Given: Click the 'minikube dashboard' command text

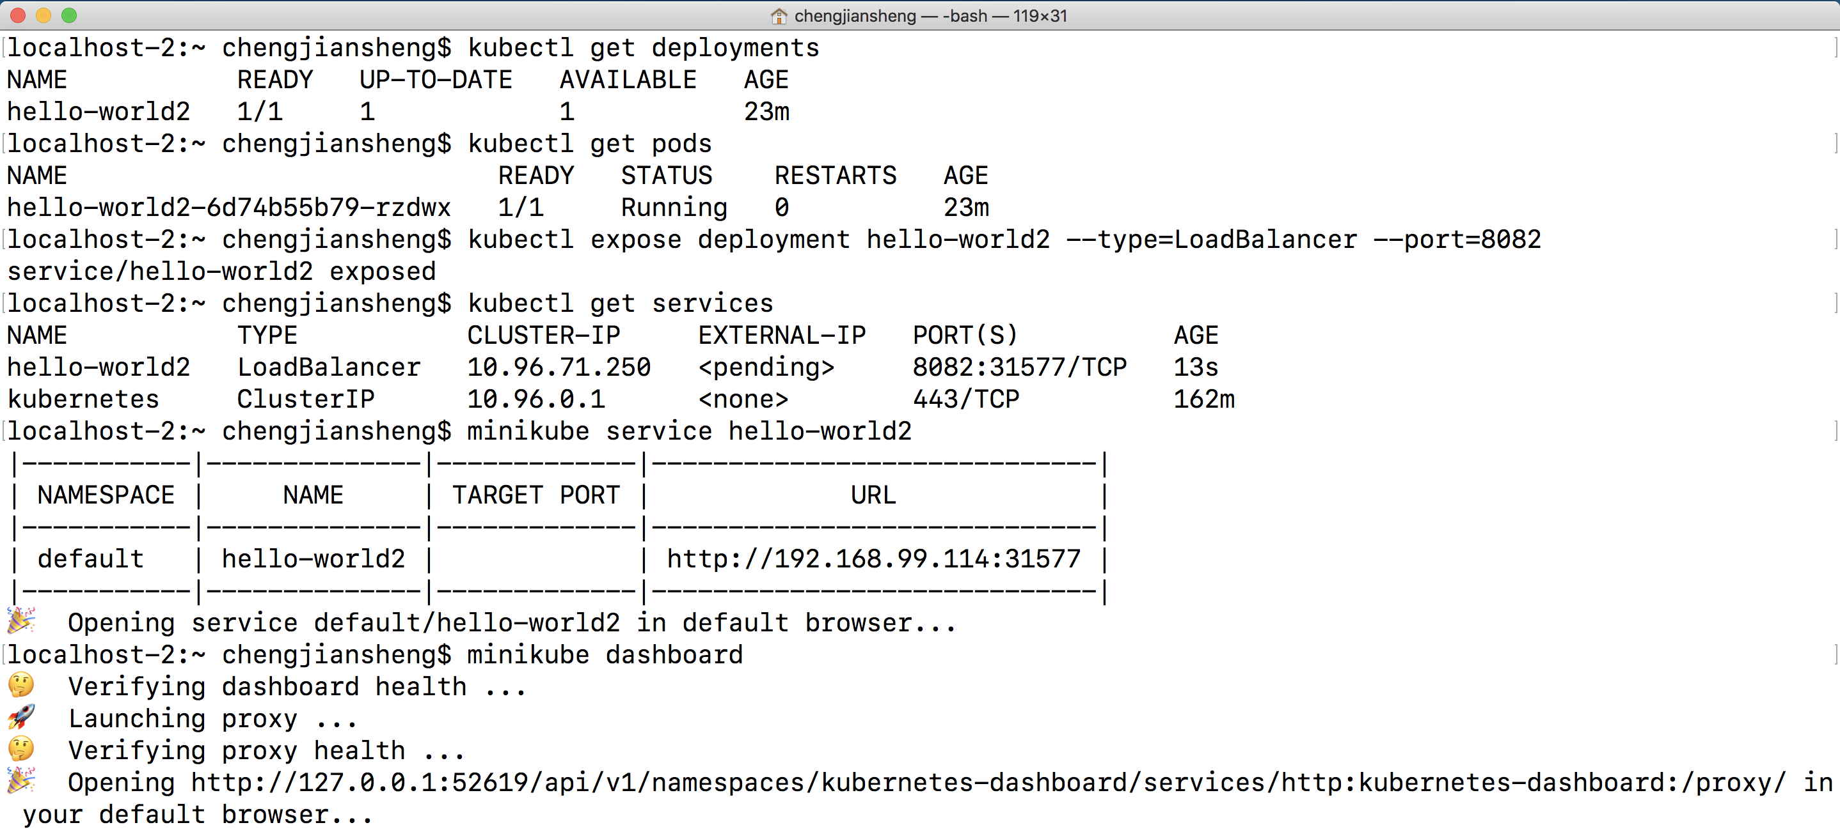Looking at the screenshot, I should coord(605,655).
